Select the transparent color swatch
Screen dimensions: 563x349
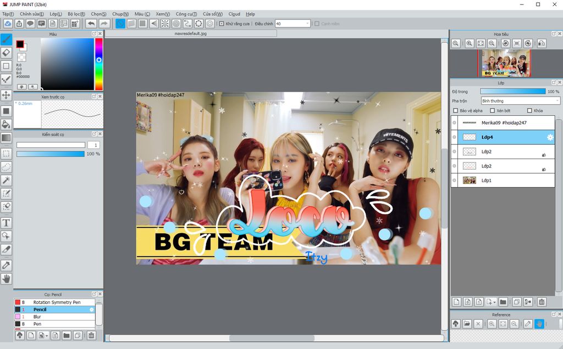pyautogui.click(x=21, y=57)
